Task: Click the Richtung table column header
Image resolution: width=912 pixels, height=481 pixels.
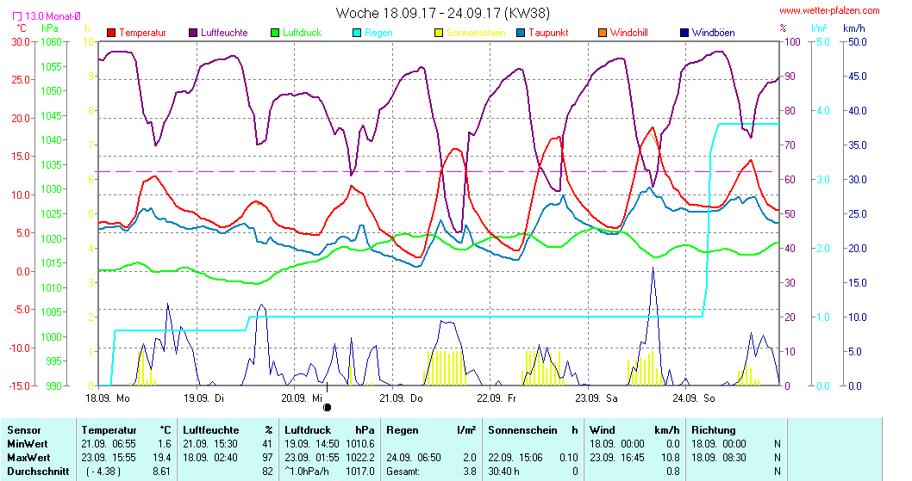Action: 714,430
